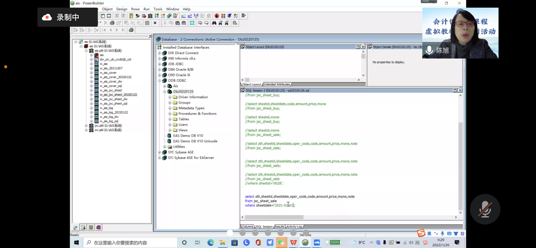Click the red debug bug icon in toolbar

(x=217, y=16)
